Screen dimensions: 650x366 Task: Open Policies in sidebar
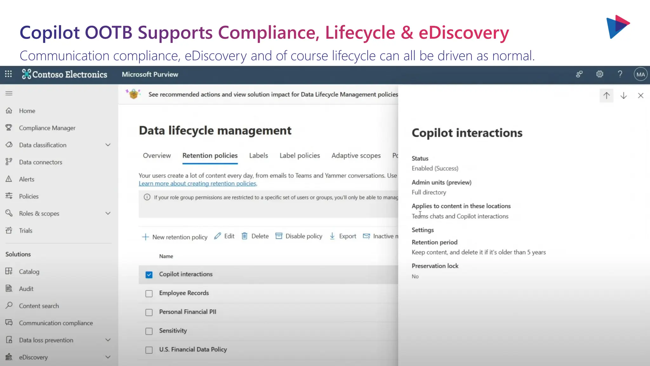[x=29, y=196]
